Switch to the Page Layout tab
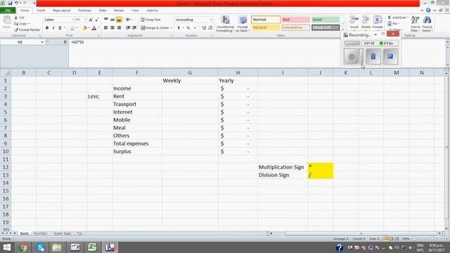The height and width of the screenshot is (253, 450). coord(61,11)
